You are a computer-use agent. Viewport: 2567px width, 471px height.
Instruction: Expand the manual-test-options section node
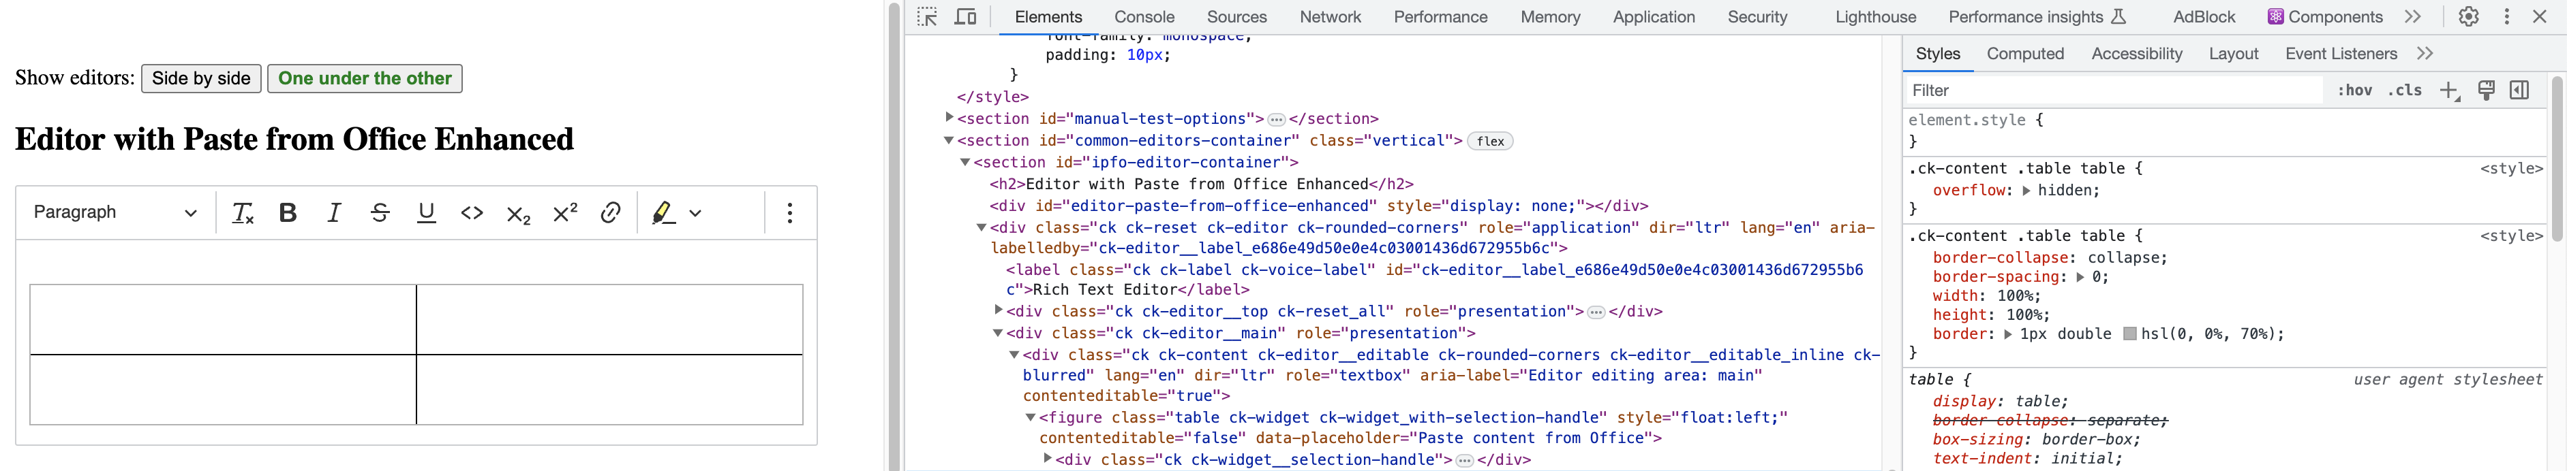951,118
